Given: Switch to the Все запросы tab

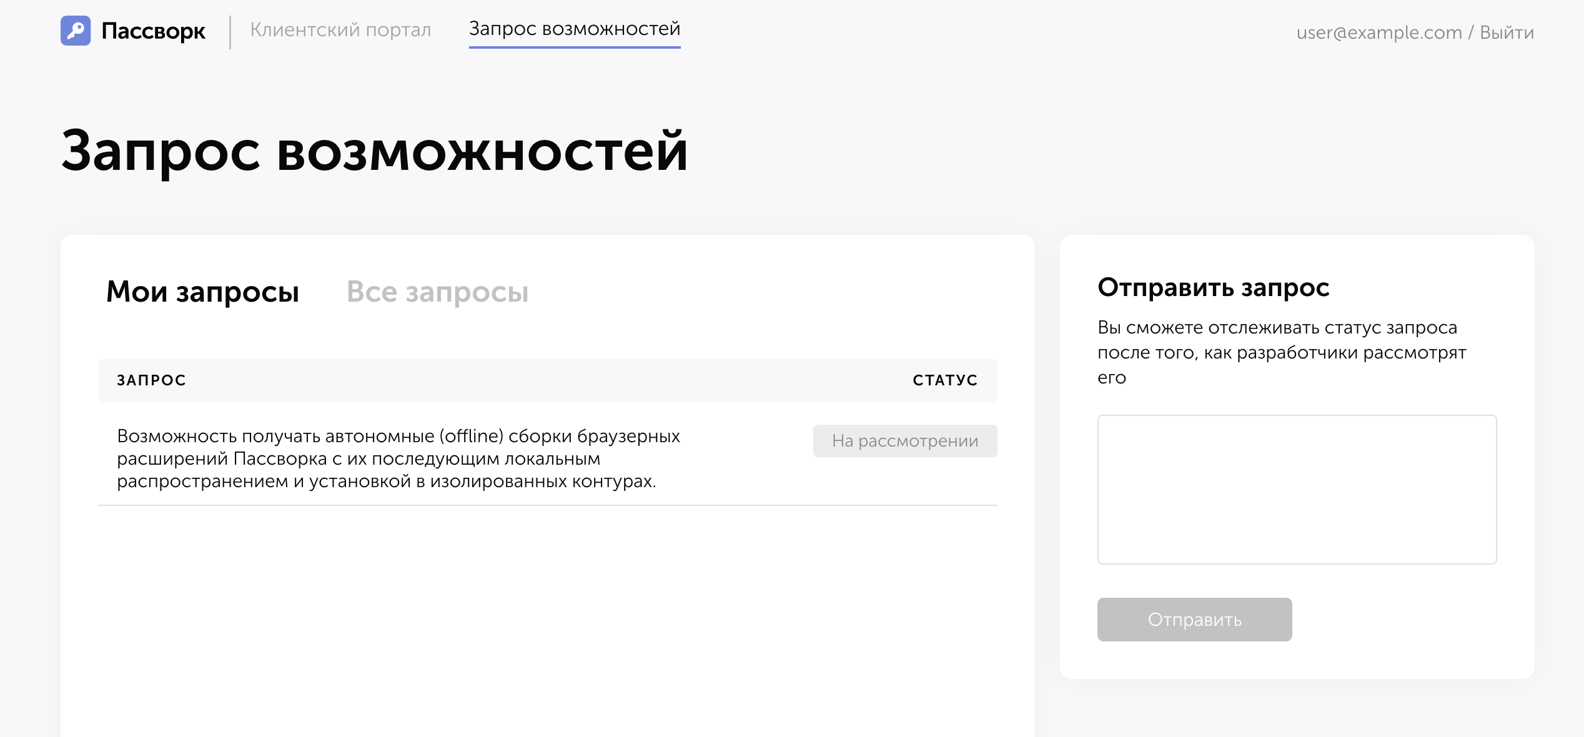Looking at the screenshot, I should tap(437, 292).
